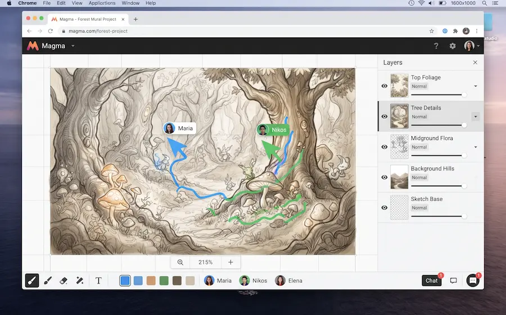Image resolution: width=506 pixels, height=315 pixels.
Task: Click the user profile avatar in header
Action: [x=469, y=46]
